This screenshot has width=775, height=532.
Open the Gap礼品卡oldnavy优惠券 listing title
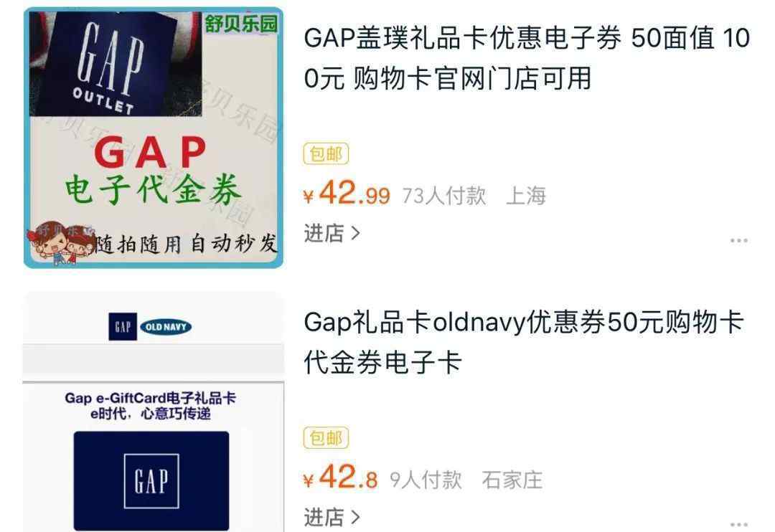(x=524, y=342)
